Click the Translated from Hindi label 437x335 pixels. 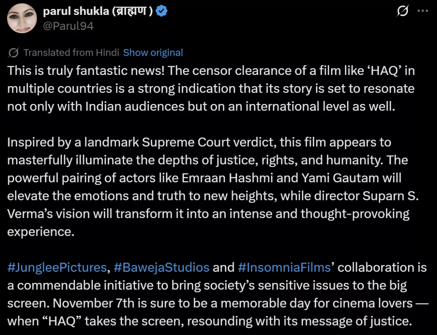pos(71,53)
